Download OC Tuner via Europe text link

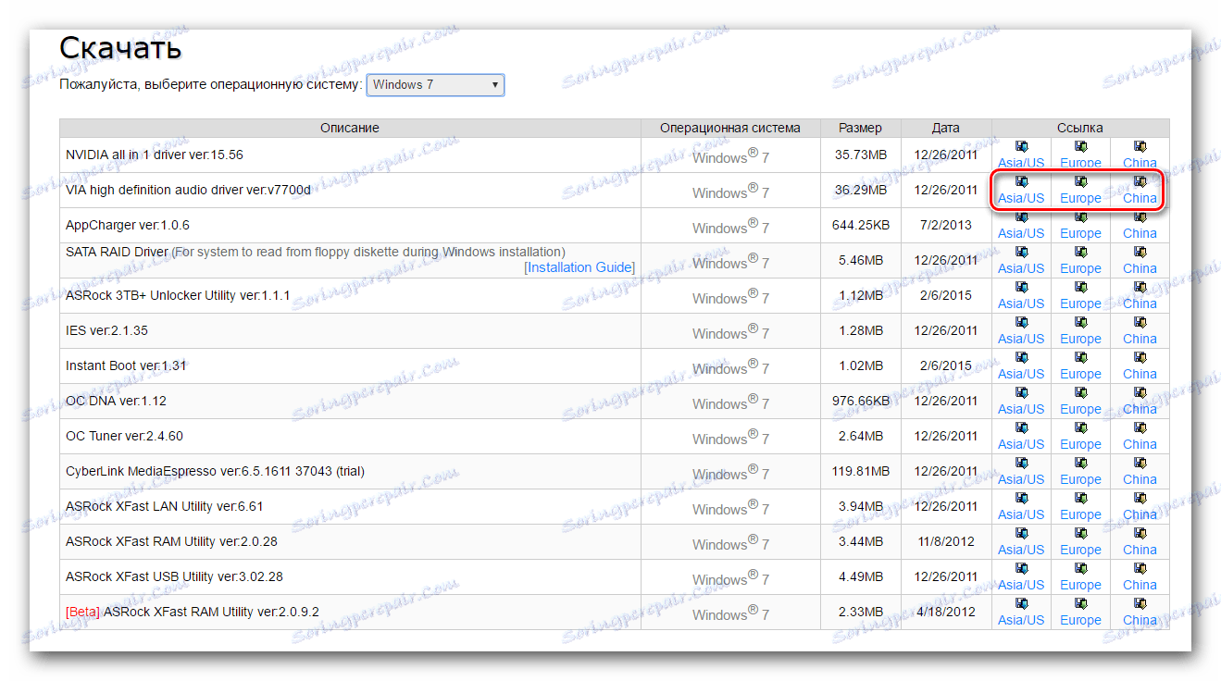click(1080, 444)
